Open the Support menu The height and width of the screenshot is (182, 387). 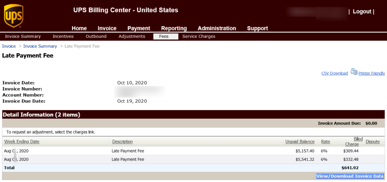[x=258, y=28]
